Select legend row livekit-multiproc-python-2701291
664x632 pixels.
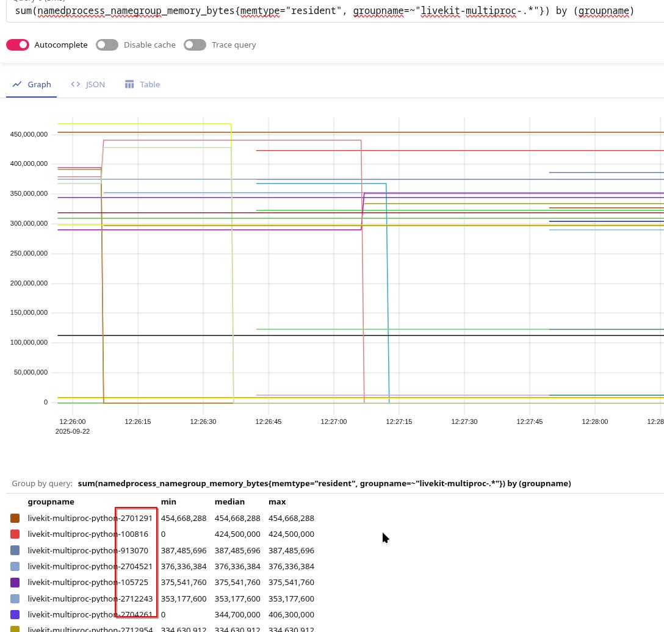click(x=162, y=518)
